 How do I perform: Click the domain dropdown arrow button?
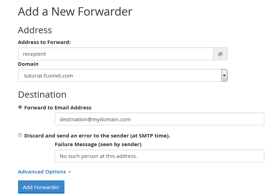point(224,75)
